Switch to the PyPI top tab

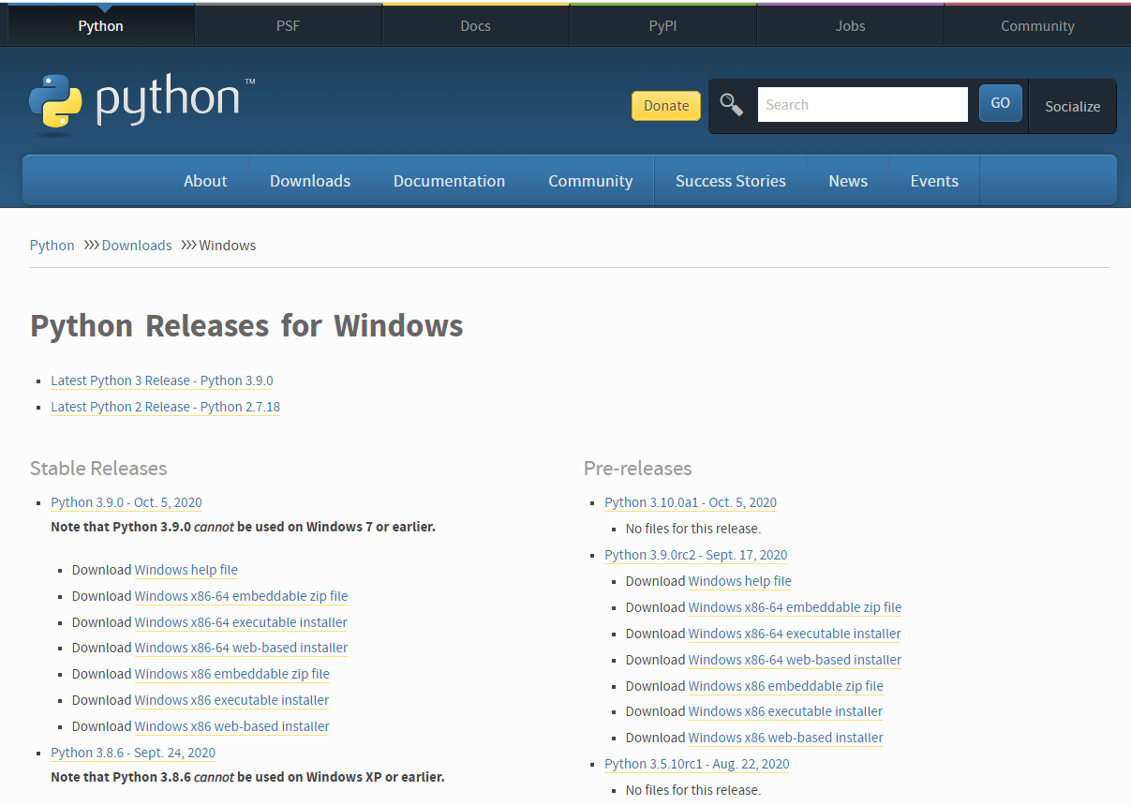pos(662,26)
